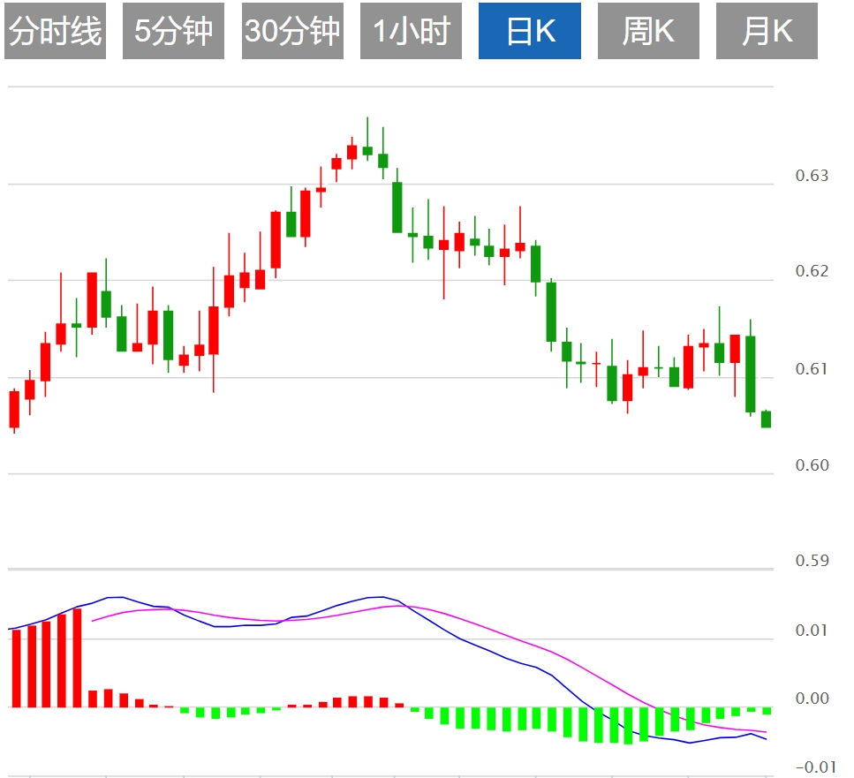Select the active 日K tab
The image size is (854, 778).
pyautogui.click(x=530, y=32)
